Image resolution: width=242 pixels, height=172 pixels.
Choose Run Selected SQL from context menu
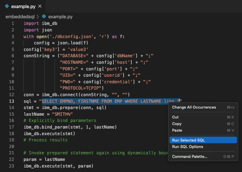tap(203, 140)
